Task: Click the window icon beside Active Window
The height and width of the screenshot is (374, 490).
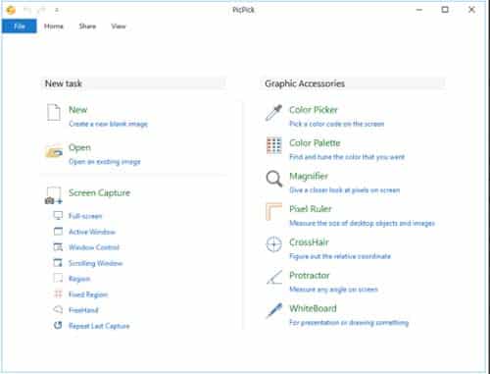Action: (x=58, y=232)
